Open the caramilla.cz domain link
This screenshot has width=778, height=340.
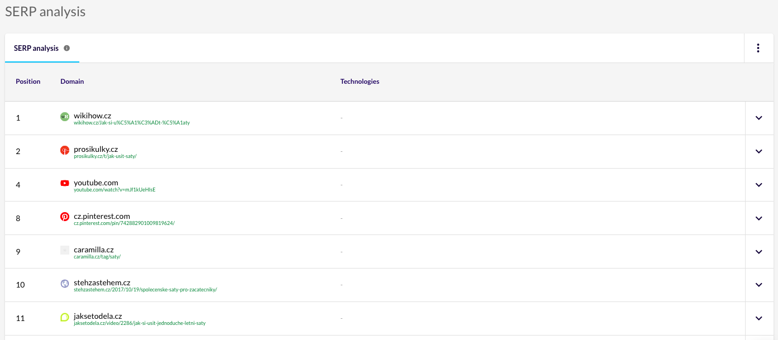pyautogui.click(x=94, y=250)
